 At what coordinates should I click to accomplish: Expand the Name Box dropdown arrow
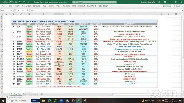11,10
